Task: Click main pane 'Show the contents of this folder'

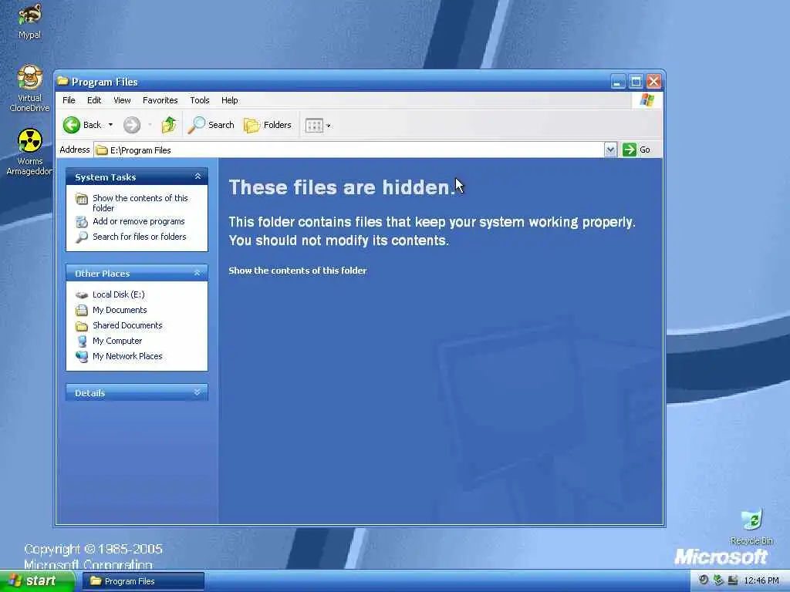Action: coord(298,271)
